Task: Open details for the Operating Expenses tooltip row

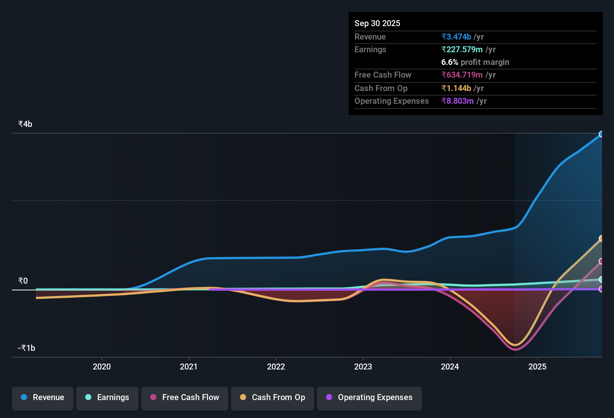Action: [x=392, y=101]
